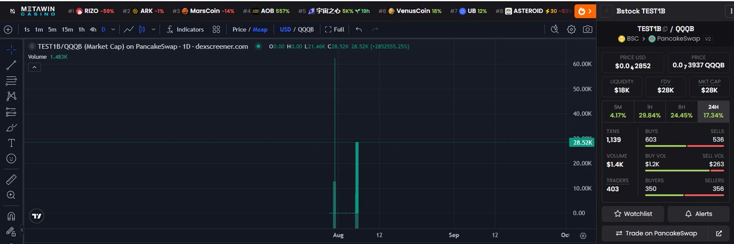Click the PancakeSwap DEX icon

click(652, 38)
